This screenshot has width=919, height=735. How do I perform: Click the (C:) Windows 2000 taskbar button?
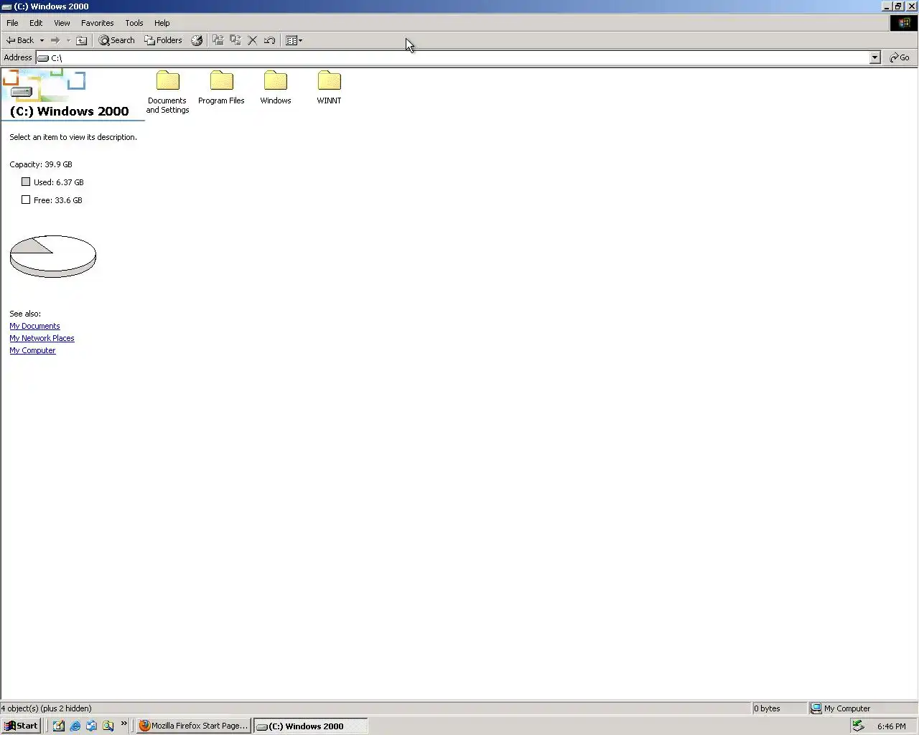pyautogui.click(x=310, y=726)
